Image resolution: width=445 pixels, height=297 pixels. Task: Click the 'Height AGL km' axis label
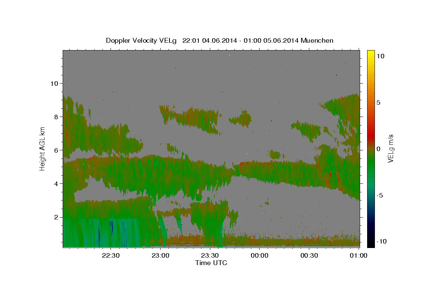[x=43, y=148]
